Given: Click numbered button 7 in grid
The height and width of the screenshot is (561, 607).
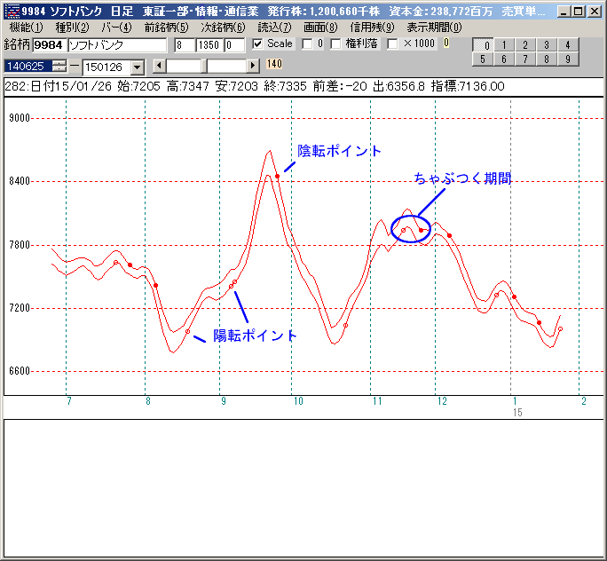Looking at the screenshot, I should click(524, 59).
